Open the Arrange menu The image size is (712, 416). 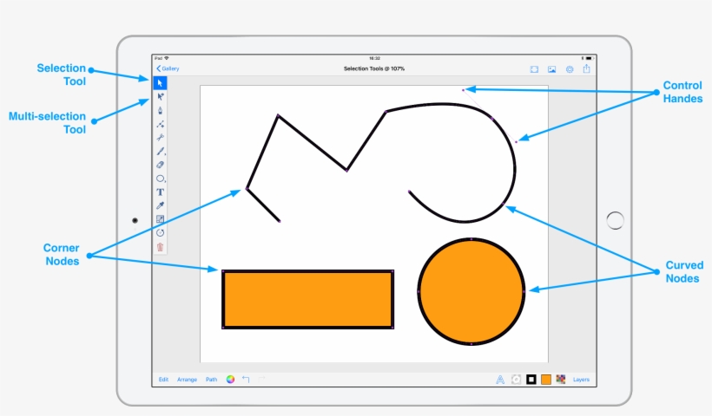pos(187,380)
